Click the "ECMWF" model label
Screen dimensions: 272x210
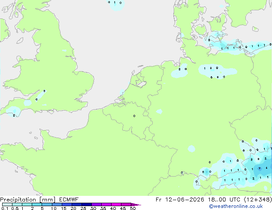tap(69, 200)
